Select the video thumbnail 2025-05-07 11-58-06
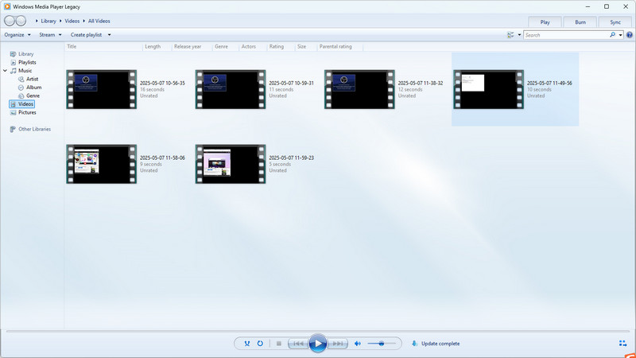 click(x=102, y=164)
